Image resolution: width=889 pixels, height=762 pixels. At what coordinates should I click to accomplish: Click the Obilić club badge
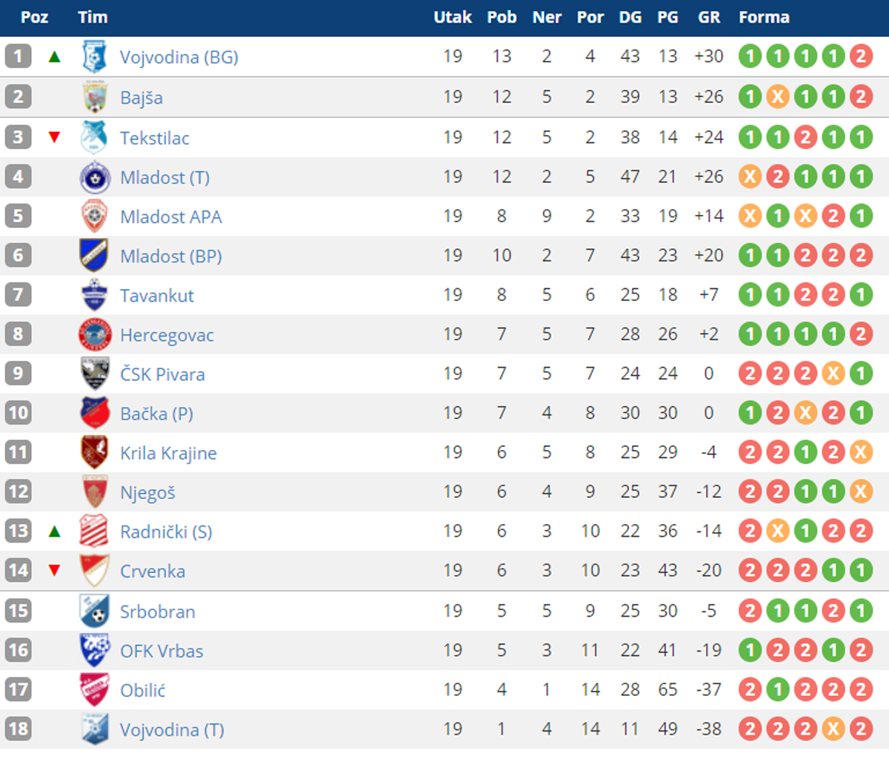click(x=94, y=690)
